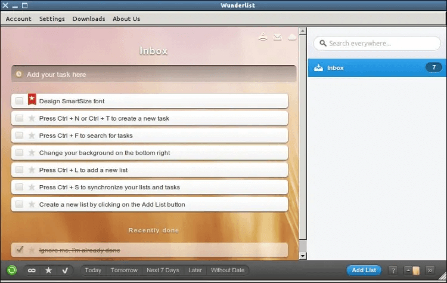
Task: Check off 'Press Ctrl + S to synchronize' task
Action: (x=20, y=187)
